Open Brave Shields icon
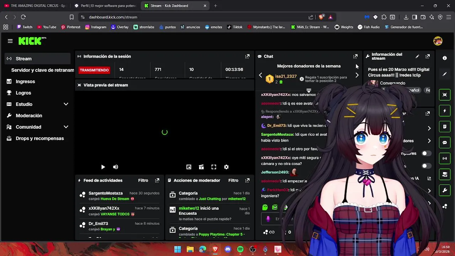Viewport: 455px width, 256px height. click(x=321, y=17)
